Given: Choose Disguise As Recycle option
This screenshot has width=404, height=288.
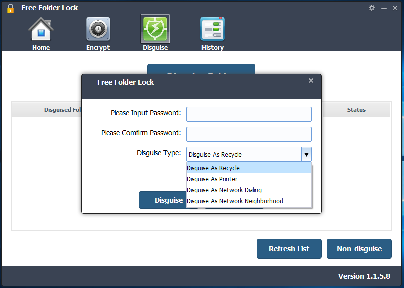Looking at the screenshot, I should point(249,168).
